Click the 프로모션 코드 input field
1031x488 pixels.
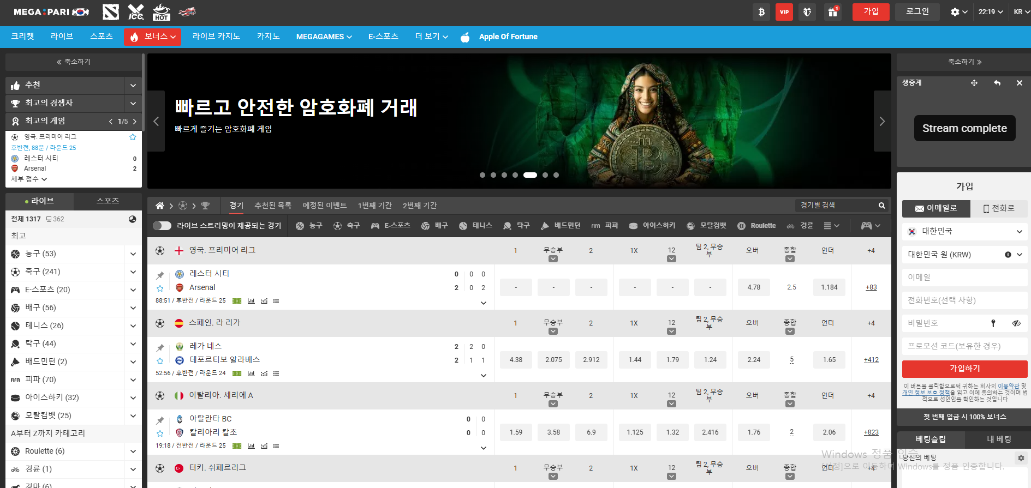pos(964,346)
